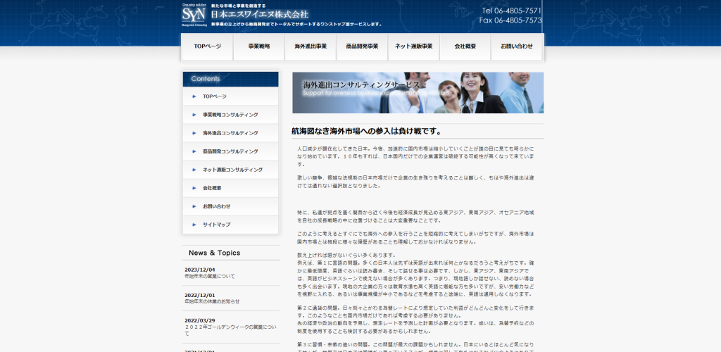Open 会社概要 in top navigation bar
This screenshot has width=721, height=352.
465,46
